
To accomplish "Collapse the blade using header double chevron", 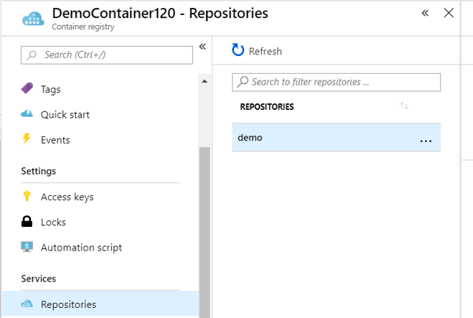I will tap(425, 13).
